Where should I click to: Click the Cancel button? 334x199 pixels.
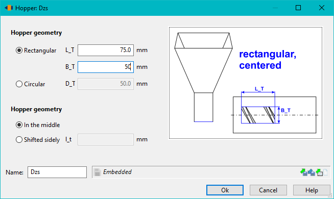[x=268, y=190]
